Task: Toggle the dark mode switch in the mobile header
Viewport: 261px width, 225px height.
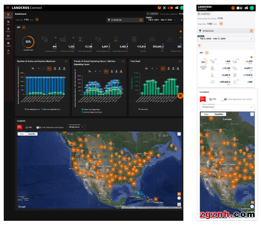Action: [239, 8]
